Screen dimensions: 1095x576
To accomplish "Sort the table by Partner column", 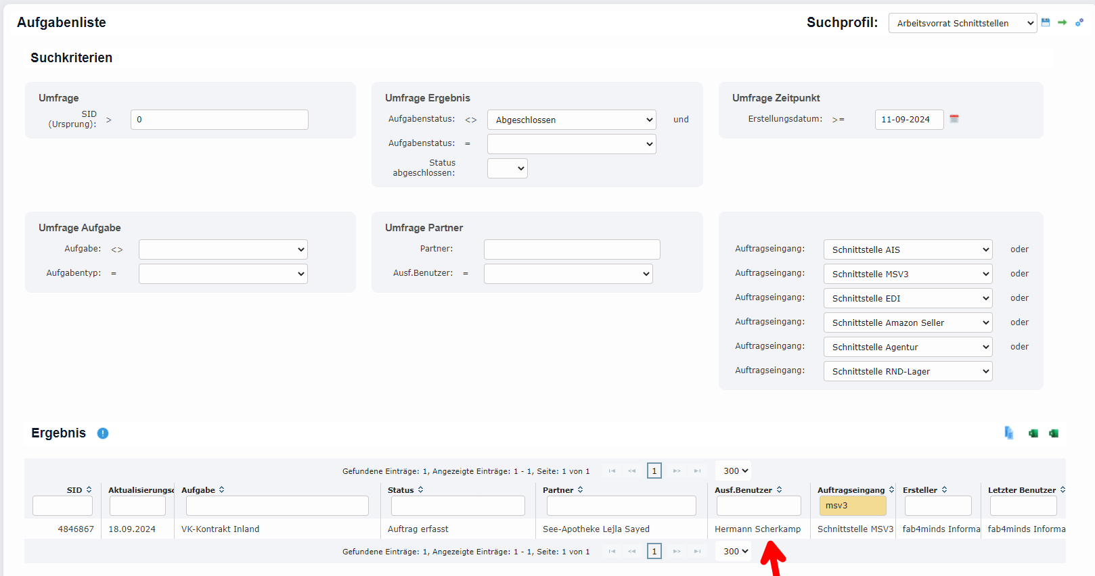I will pos(580,490).
